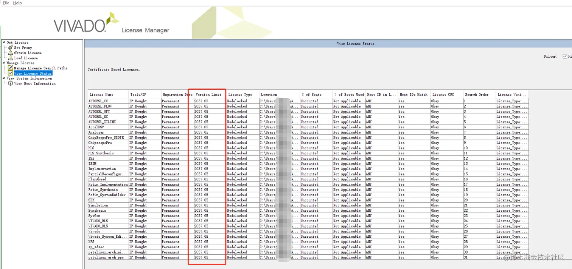Image resolution: width=572 pixels, height=269 pixels.
Task: Click the Search Order column header
Action: pos(479,94)
